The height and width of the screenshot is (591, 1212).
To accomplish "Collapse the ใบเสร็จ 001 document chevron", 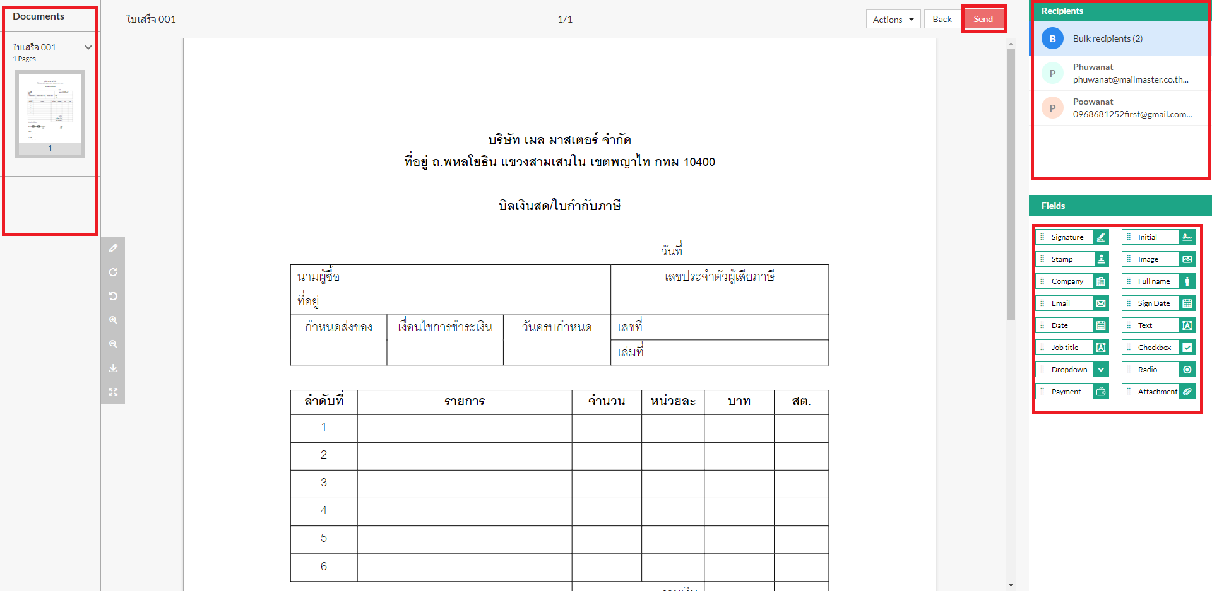I will point(88,47).
